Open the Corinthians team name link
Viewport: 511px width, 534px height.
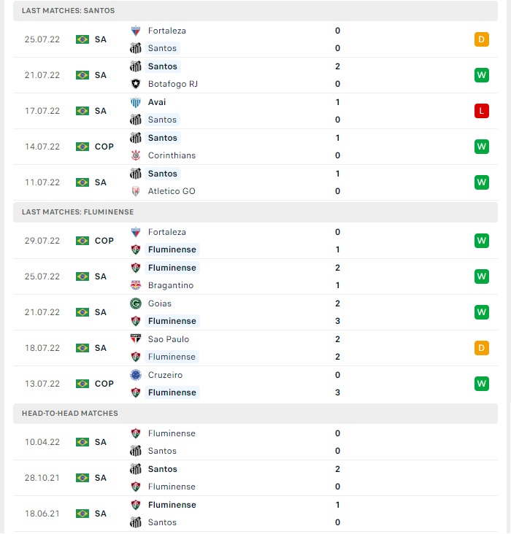click(x=172, y=155)
